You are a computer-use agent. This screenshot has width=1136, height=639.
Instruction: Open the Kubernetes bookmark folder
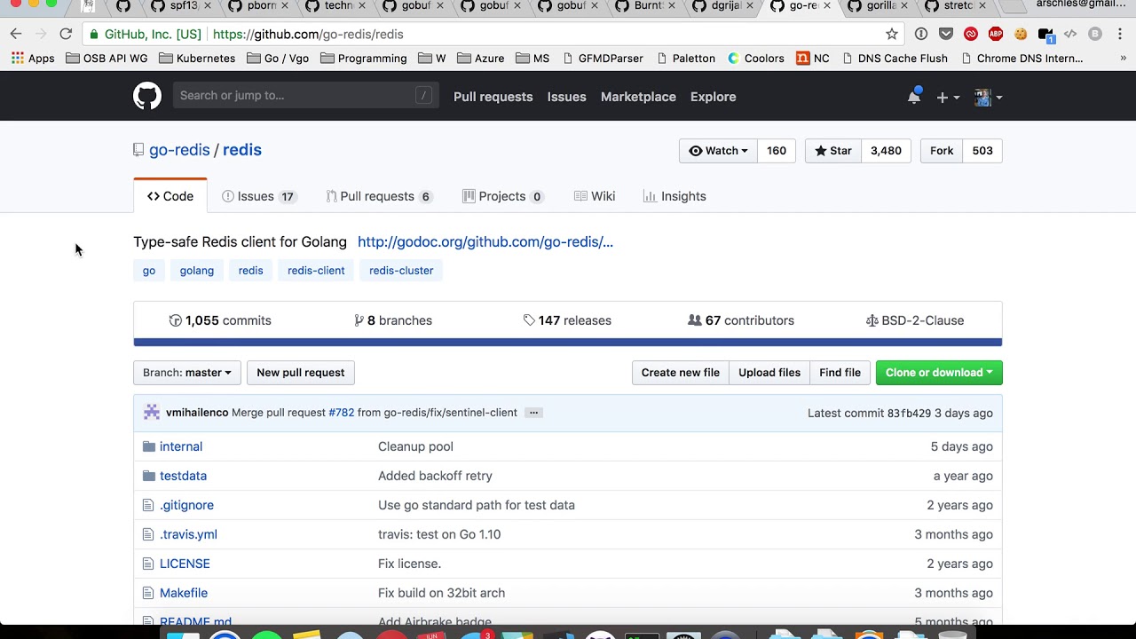tap(197, 59)
